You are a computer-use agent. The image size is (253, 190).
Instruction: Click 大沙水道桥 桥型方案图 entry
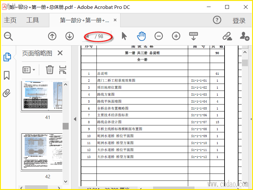coord(115,157)
